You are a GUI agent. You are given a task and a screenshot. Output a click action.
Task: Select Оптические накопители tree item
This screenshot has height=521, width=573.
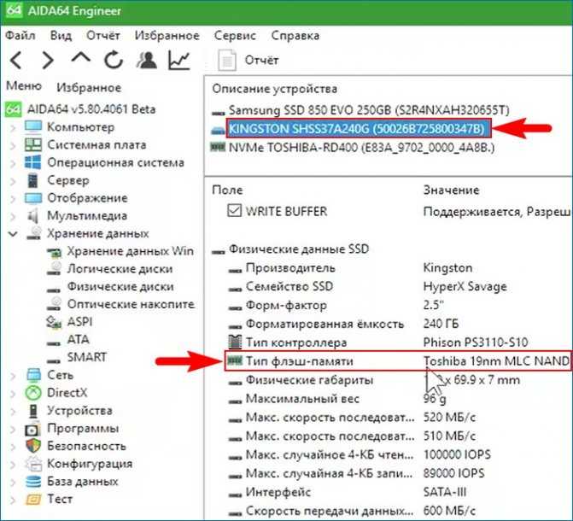pos(131,304)
